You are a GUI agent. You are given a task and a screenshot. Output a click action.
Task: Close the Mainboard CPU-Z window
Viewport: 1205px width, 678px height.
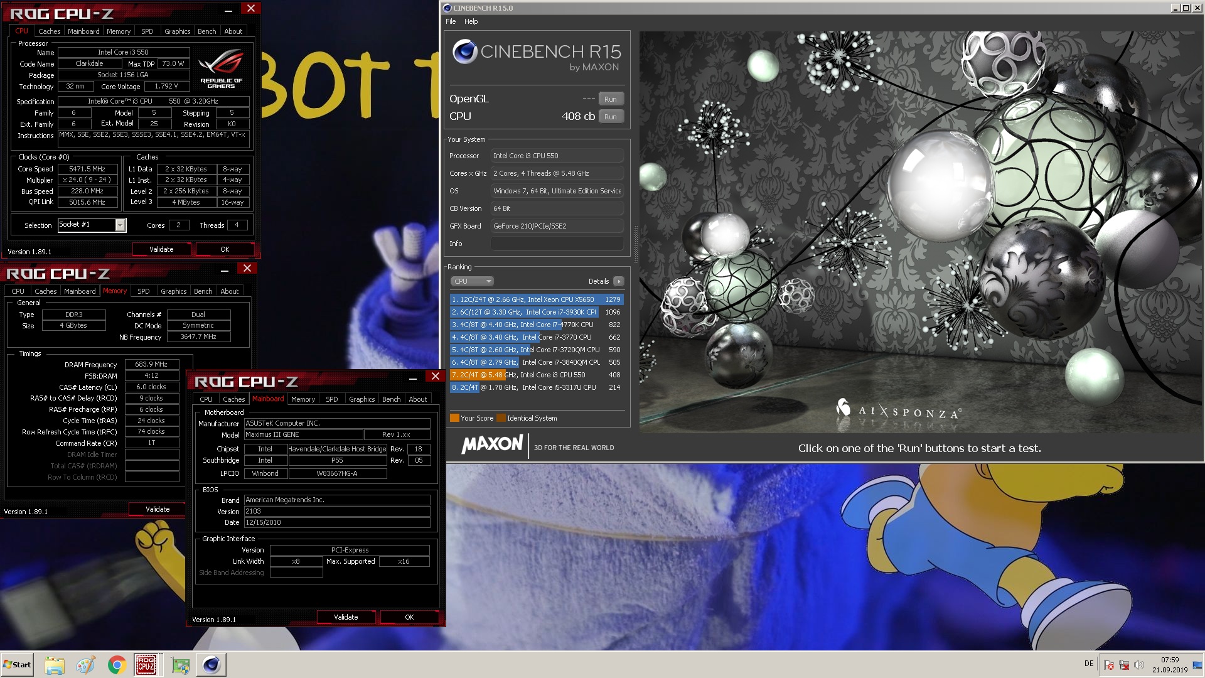coord(436,376)
